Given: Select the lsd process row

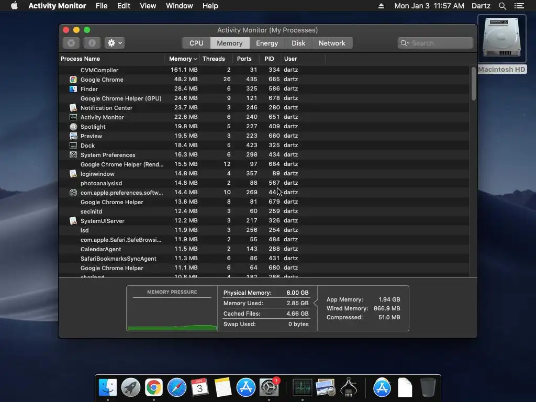Looking at the screenshot, I should click(x=264, y=230).
